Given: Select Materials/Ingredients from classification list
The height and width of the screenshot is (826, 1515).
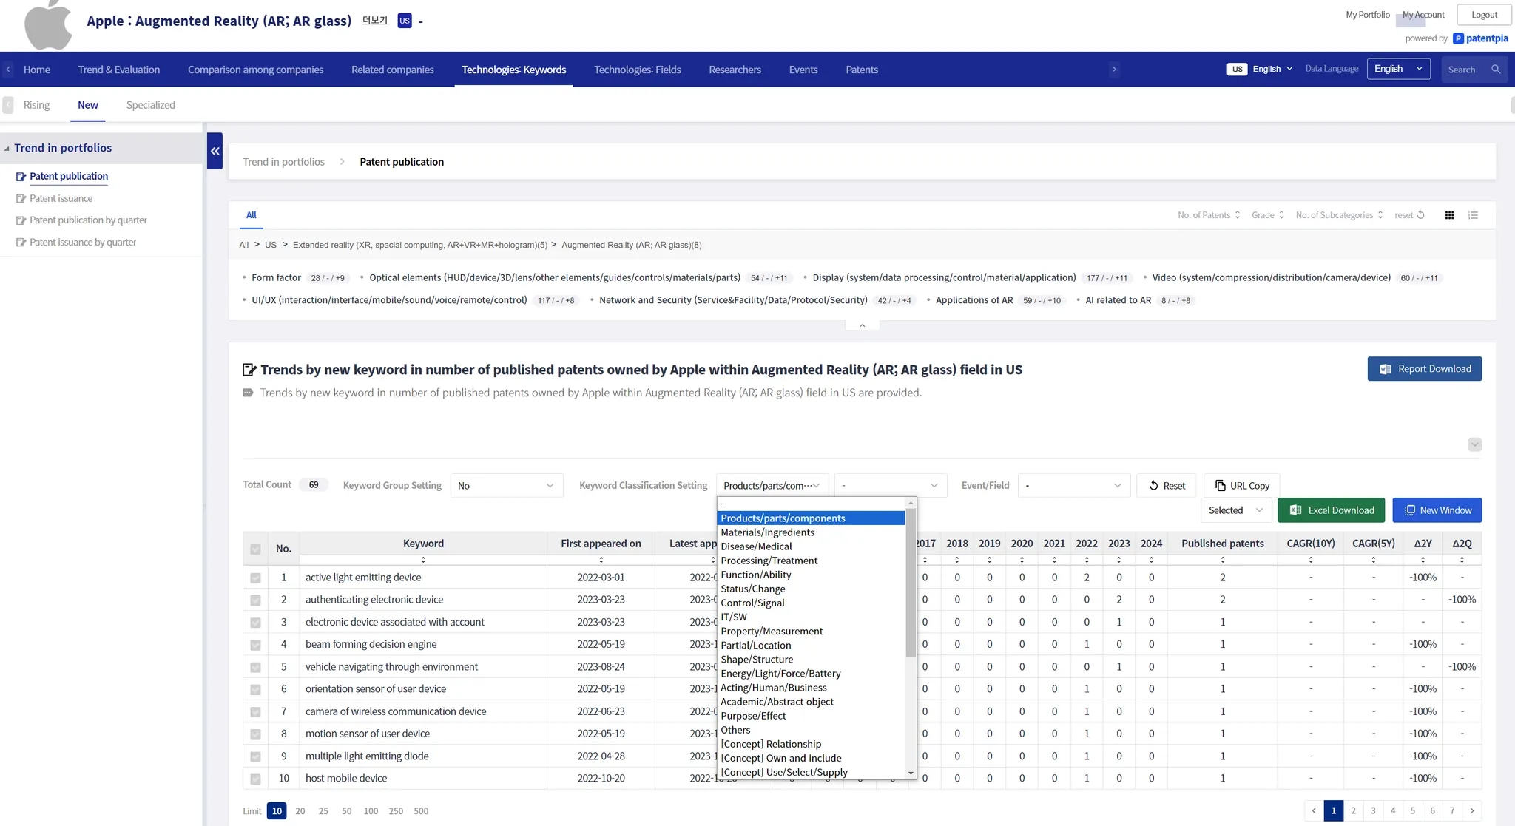Looking at the screenshot, I should point(767,532).
